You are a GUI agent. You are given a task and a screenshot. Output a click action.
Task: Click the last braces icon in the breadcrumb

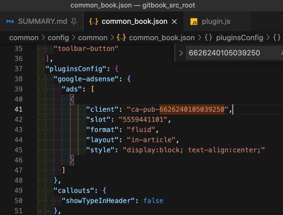pos(277,37)
